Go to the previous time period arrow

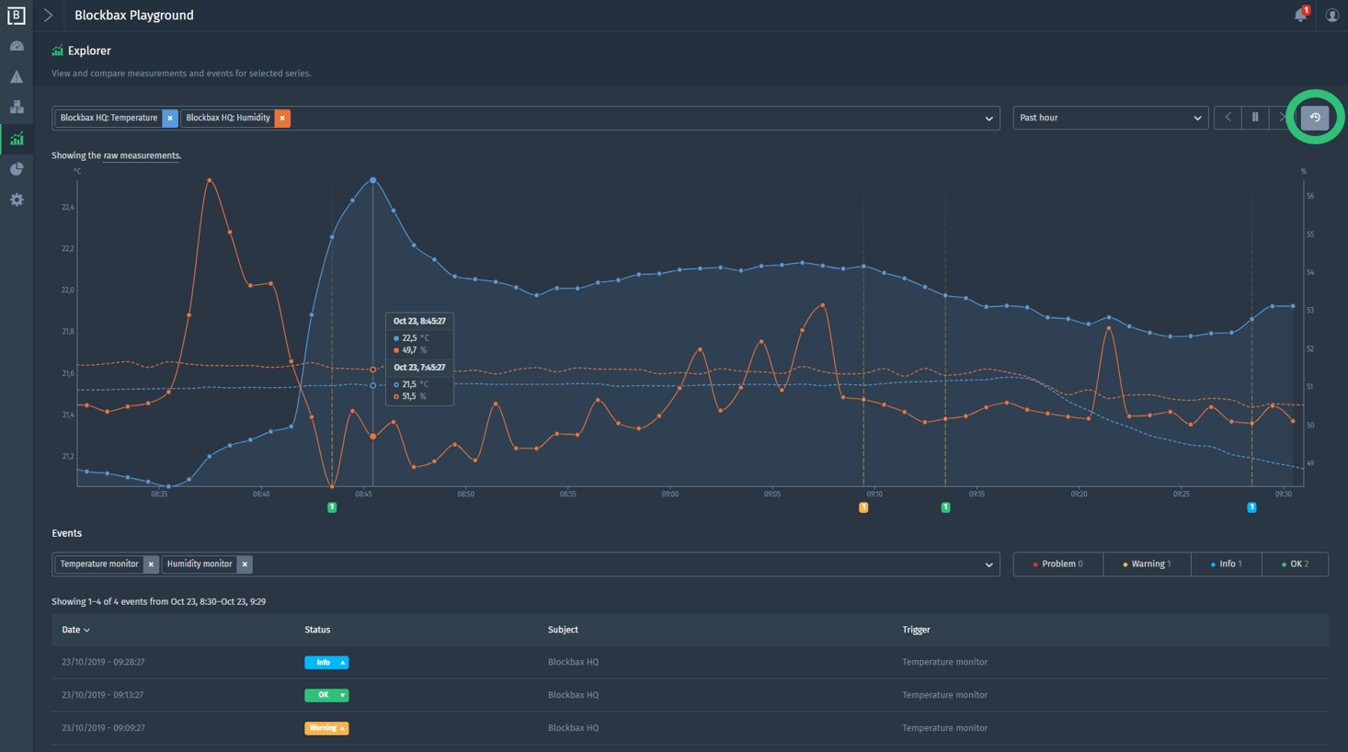[x=1228, y=118]
